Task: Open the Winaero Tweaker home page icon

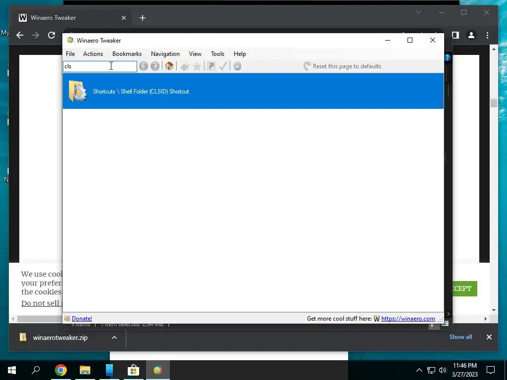Action: tap(169, 66)
